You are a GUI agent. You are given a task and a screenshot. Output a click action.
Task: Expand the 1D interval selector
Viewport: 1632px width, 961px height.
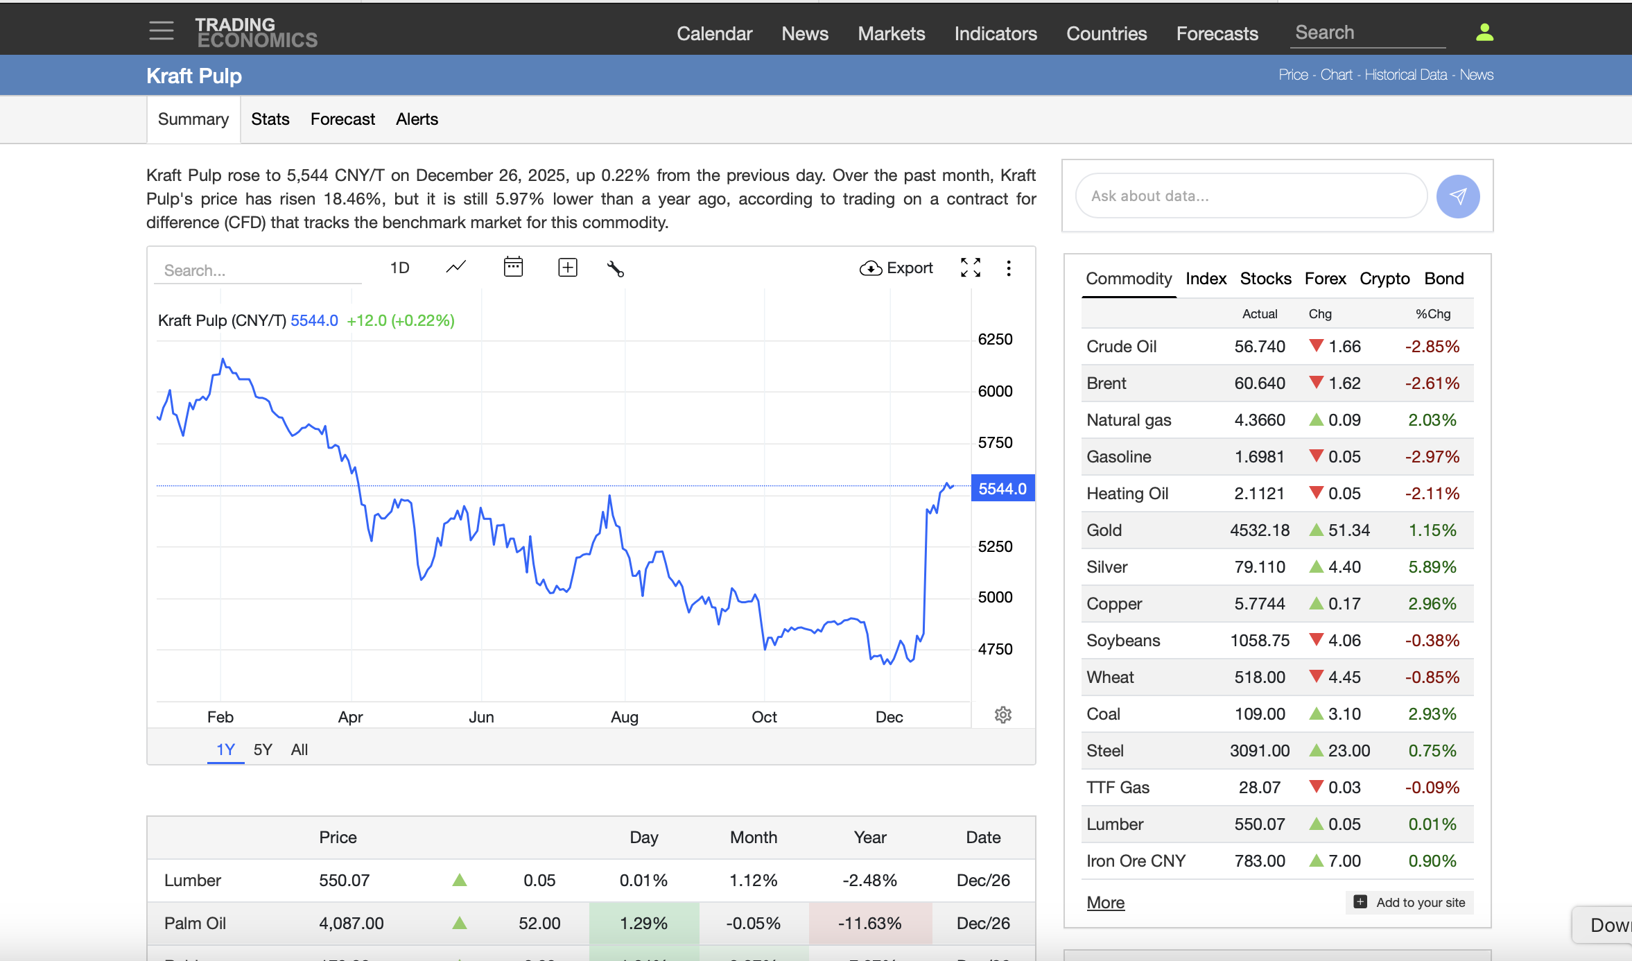click(399, 268)
